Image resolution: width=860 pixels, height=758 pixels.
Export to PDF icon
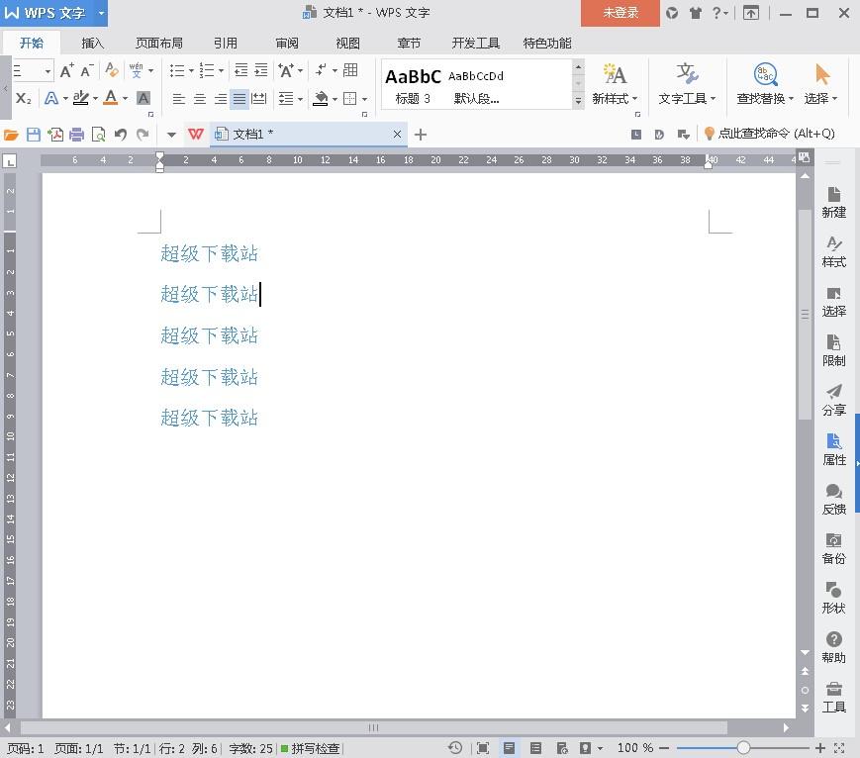[x=55, y=135]
